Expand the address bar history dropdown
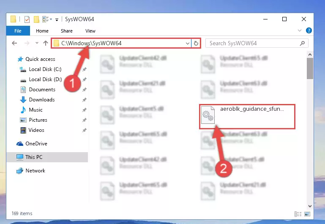 (x=187, y=43)
